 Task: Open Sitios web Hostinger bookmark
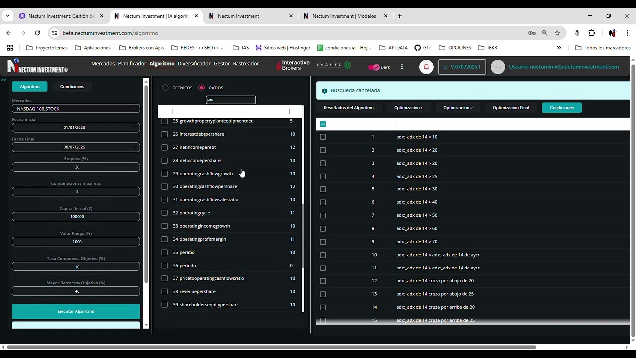[x=283, y=48]
